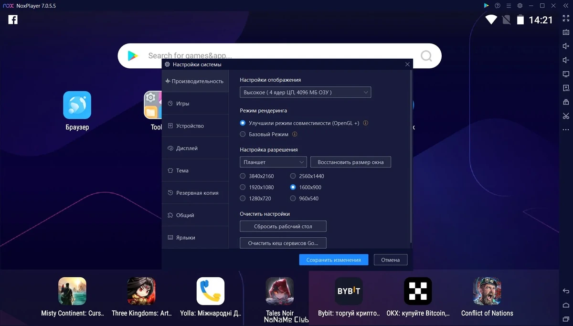Choose 2560x1440 resolution

coord(293,176)
